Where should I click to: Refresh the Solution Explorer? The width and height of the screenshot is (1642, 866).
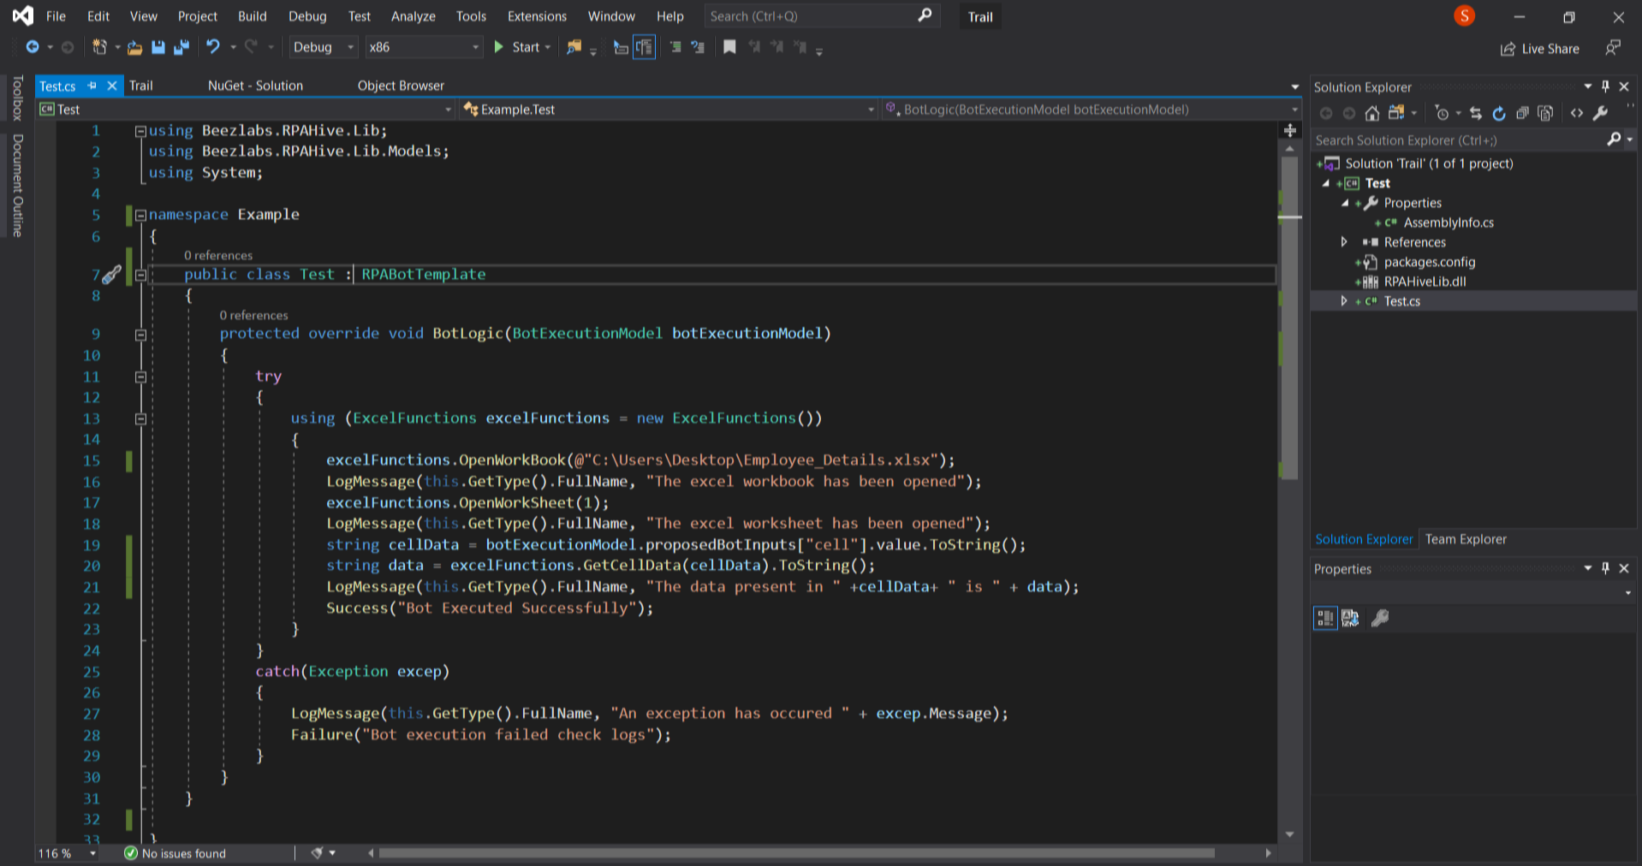(1499, 113)
